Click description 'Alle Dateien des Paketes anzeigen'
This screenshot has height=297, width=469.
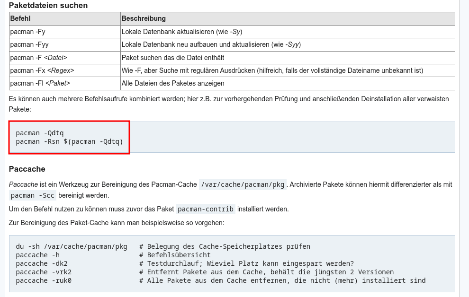(x=173, y=83)
